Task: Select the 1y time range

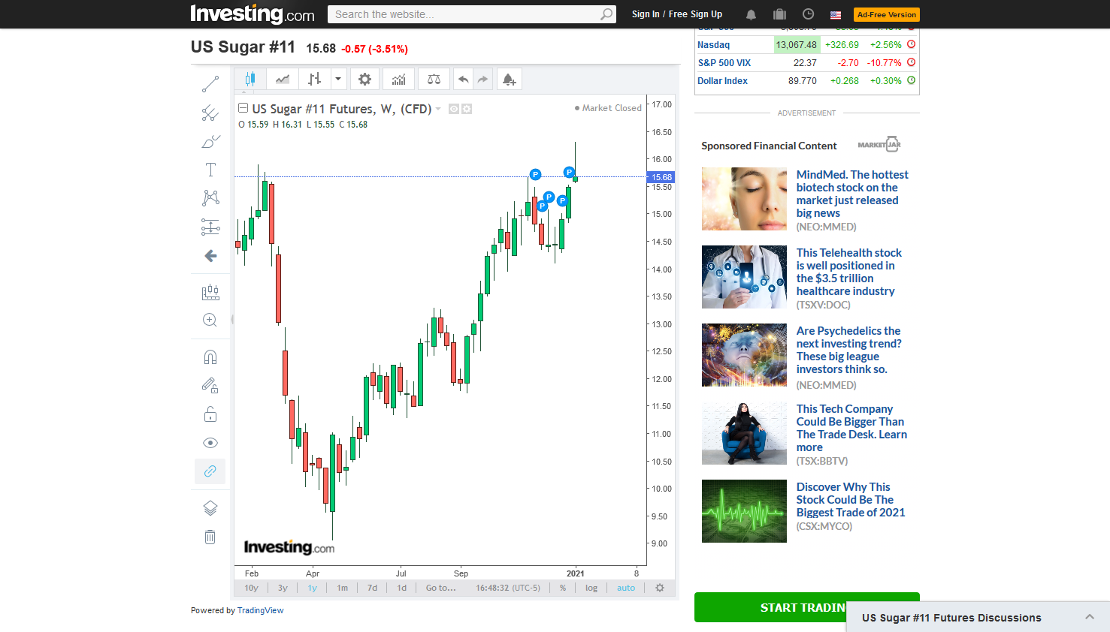Action: click(x=313, y=588)
